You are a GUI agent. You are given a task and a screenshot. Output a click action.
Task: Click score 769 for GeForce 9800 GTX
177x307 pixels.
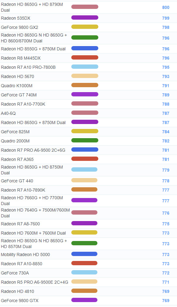pyautogui.click(x=166, y=301)
